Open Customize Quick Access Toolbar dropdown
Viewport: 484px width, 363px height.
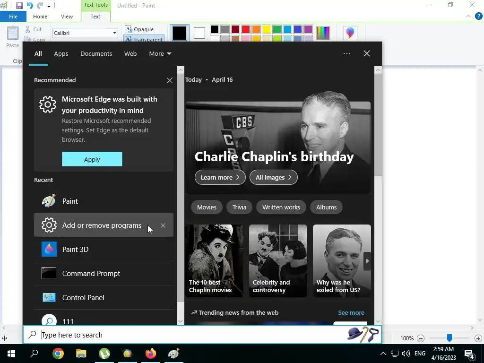pos(49,6)
